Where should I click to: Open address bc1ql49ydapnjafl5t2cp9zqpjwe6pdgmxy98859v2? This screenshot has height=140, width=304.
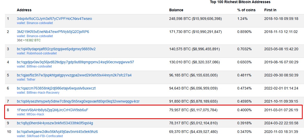pyautogui.click(x=56, y=49)
